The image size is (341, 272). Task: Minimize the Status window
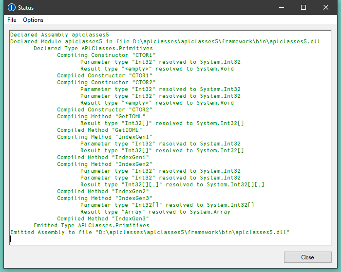[281, 8]
